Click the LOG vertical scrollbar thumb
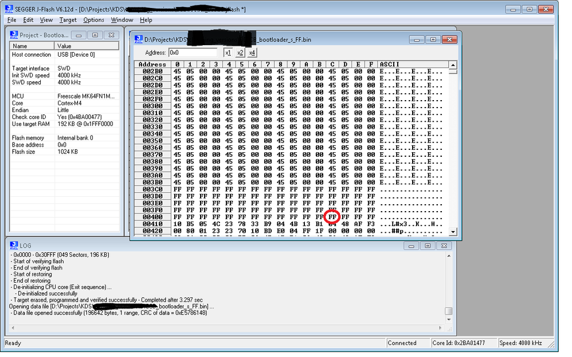 (x=449, y=311)
